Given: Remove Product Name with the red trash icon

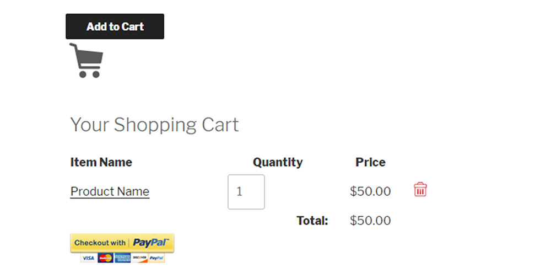Looking at the screenshot, I should [x=420, y=189].
